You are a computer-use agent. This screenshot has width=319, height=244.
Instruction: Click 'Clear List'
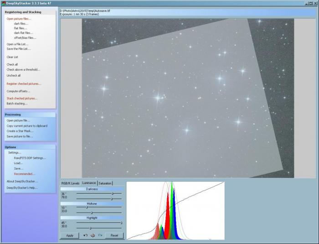point(12,57)
